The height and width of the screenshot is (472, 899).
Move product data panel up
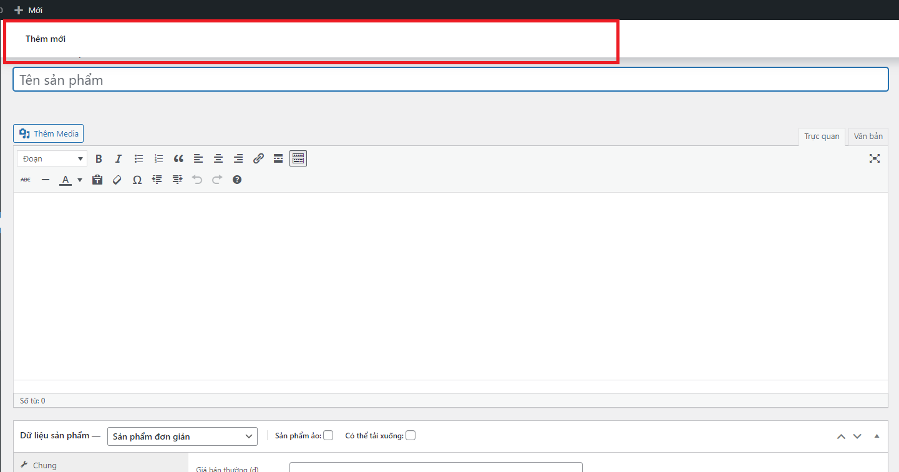point(841,436)
